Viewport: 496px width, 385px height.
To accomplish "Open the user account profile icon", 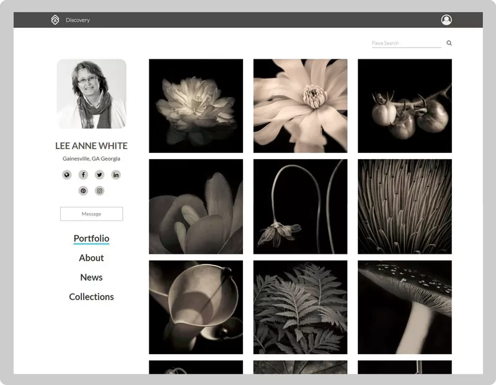I will click(446, 20).
